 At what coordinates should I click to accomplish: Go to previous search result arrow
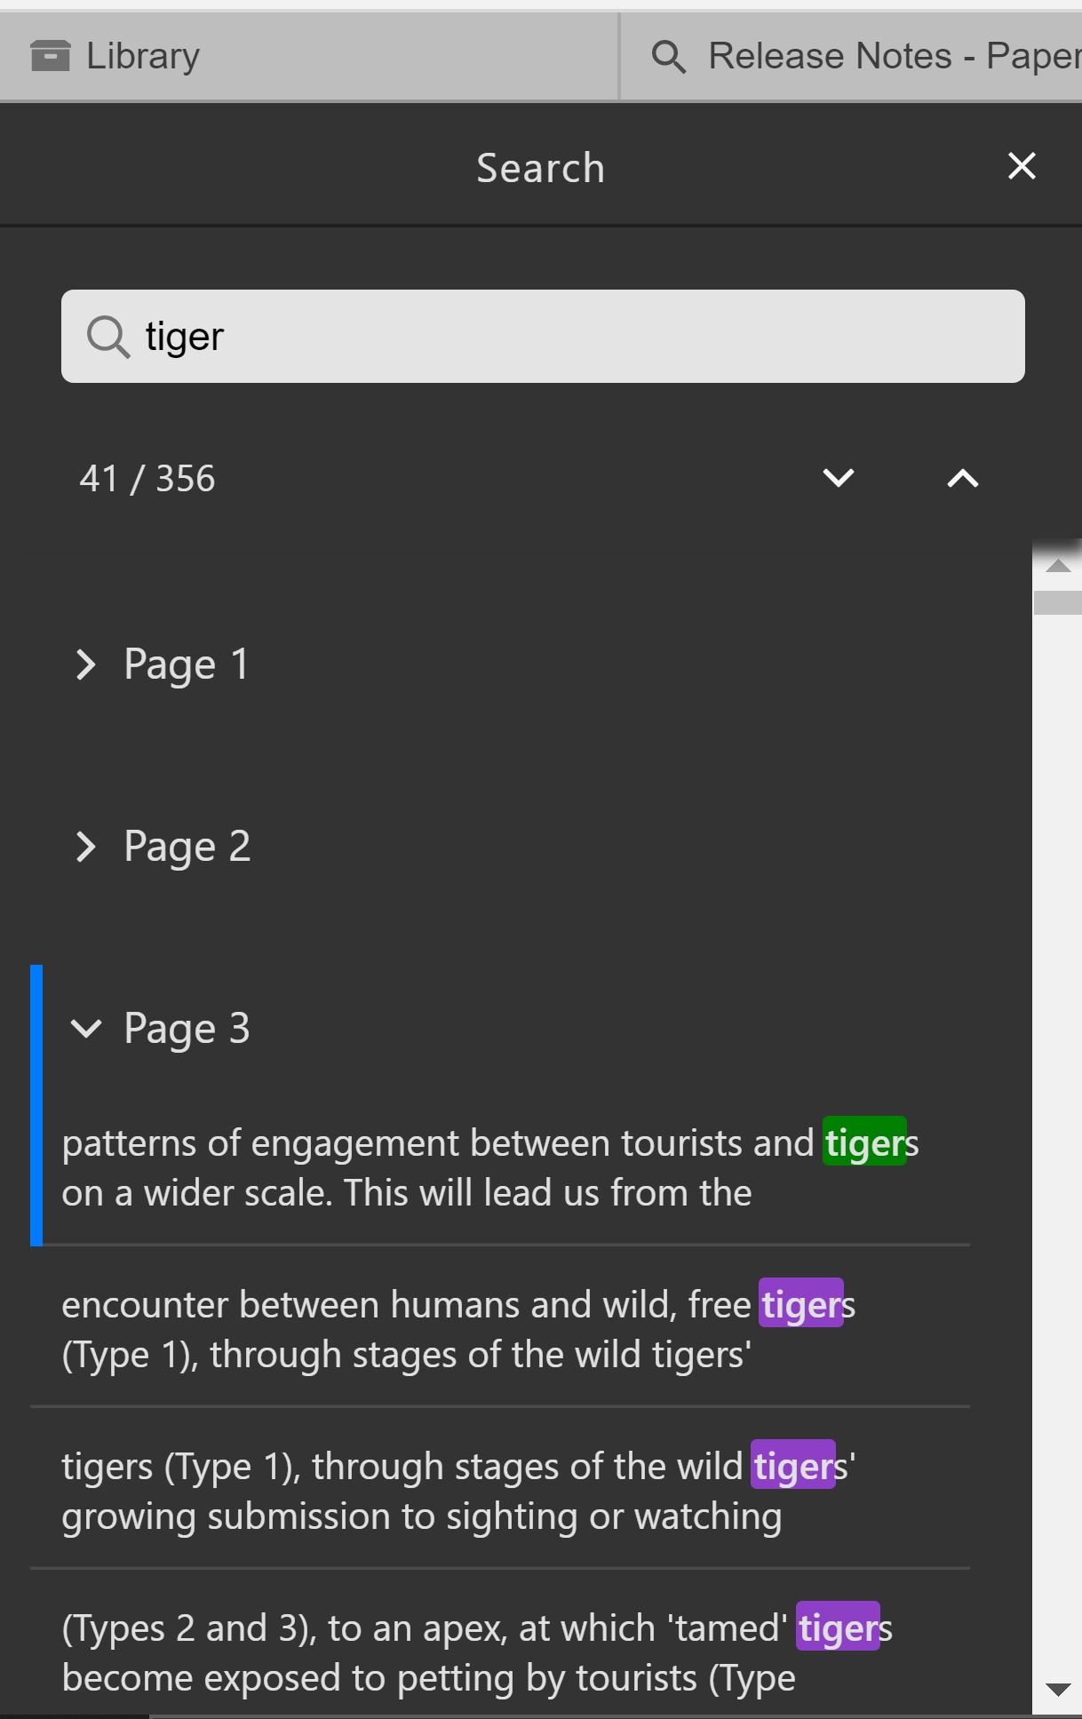coord(962,479)
